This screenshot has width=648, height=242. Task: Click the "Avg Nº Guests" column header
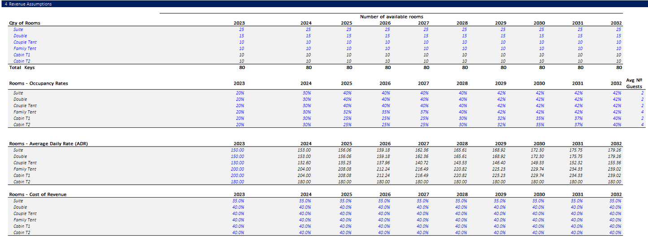click(634, 83)
